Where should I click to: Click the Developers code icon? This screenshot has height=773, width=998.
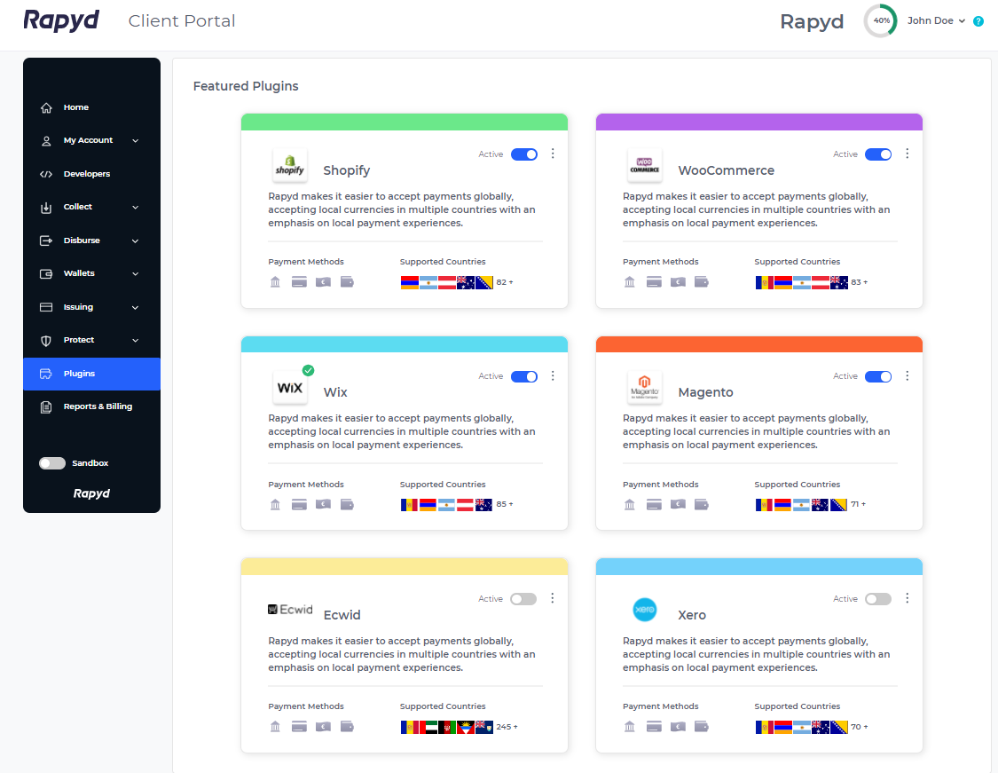(x=46, y=174)
